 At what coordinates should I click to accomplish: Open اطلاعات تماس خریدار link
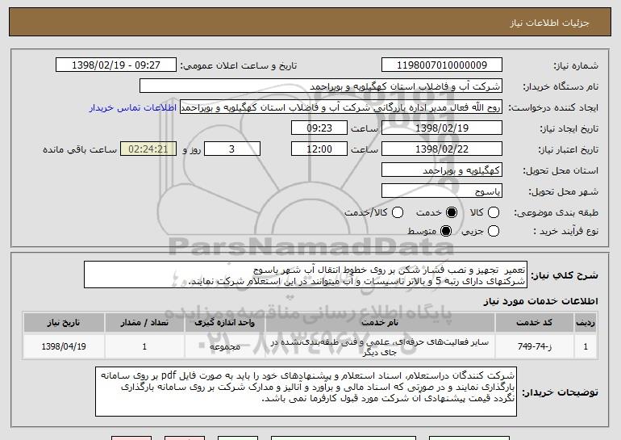coord(133,107)
